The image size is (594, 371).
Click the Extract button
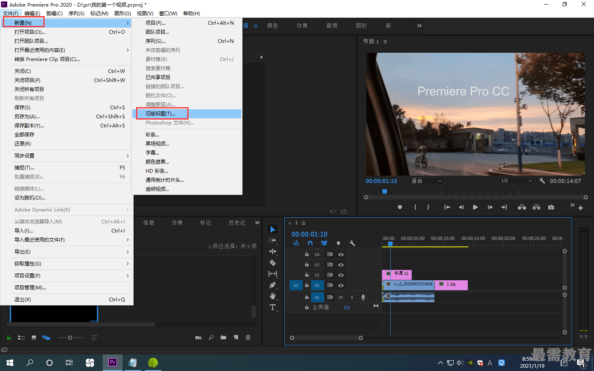point(536,207)
